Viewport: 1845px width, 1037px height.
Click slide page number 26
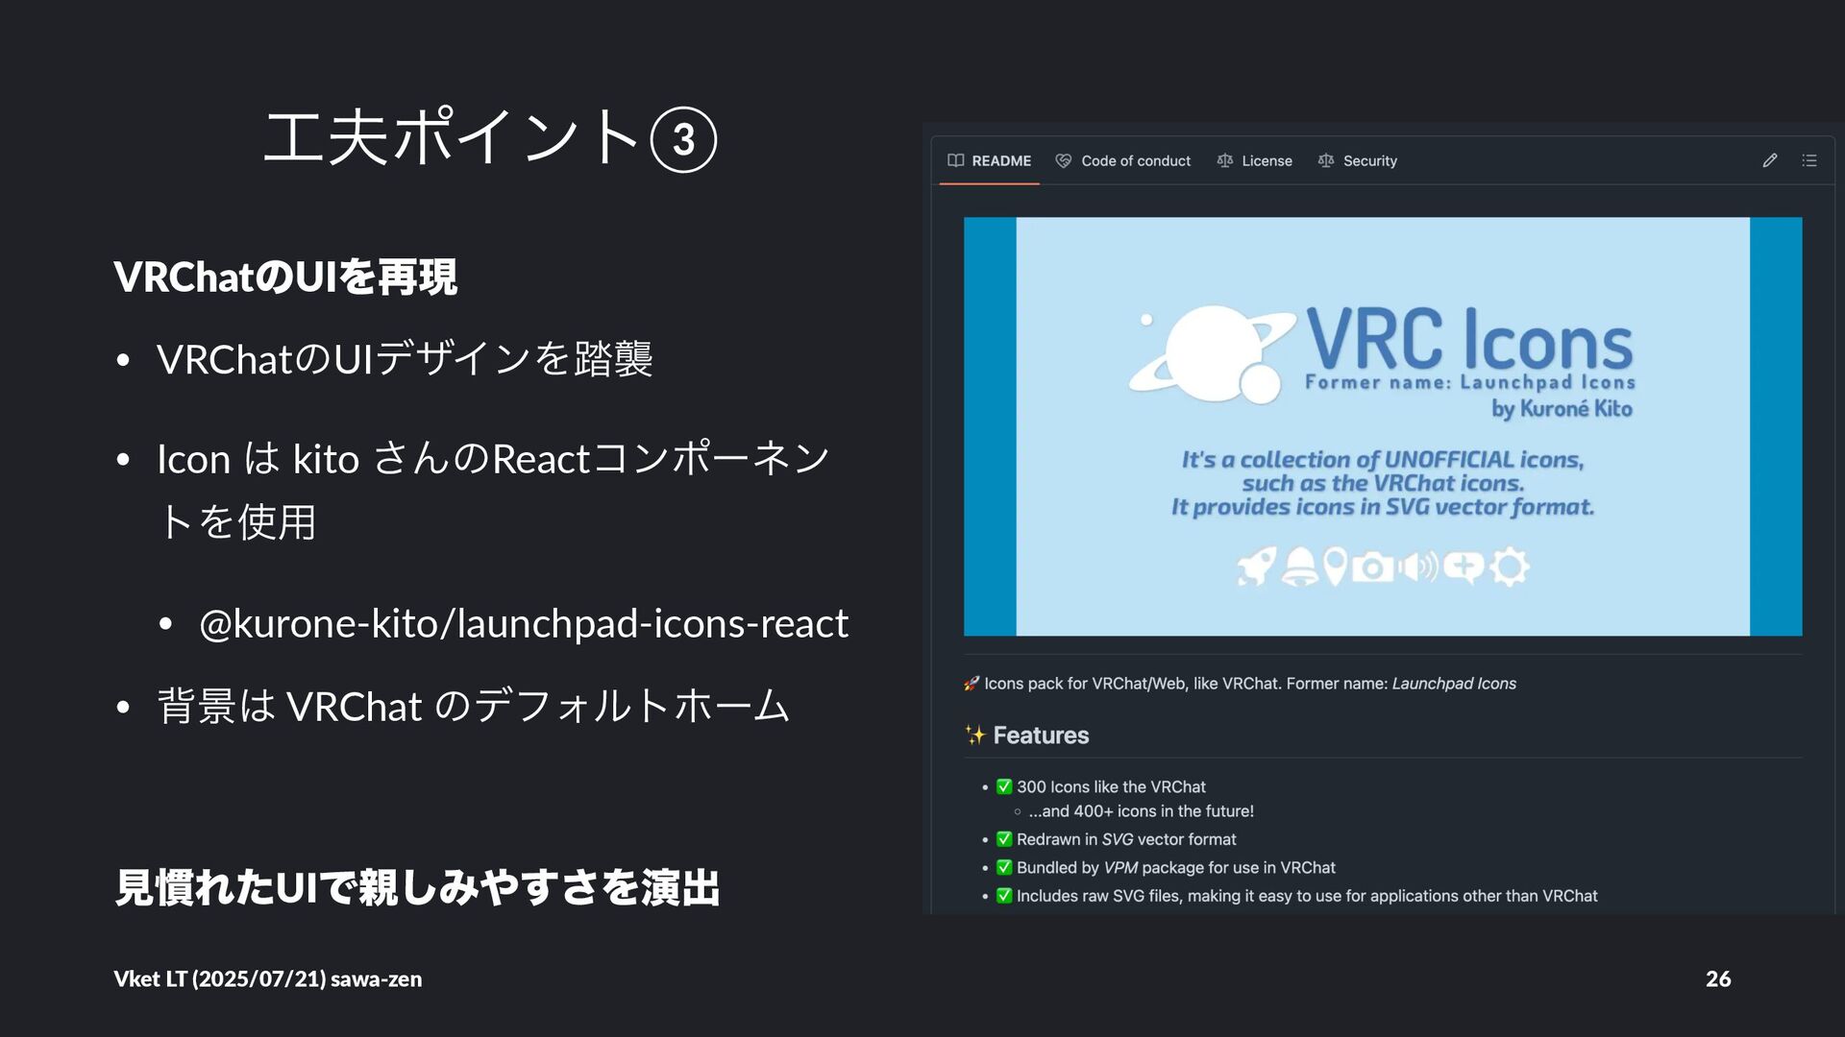(1718, 978)
